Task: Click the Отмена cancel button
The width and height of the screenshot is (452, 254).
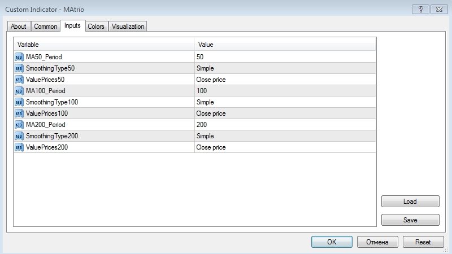Action: coord(377,242)
